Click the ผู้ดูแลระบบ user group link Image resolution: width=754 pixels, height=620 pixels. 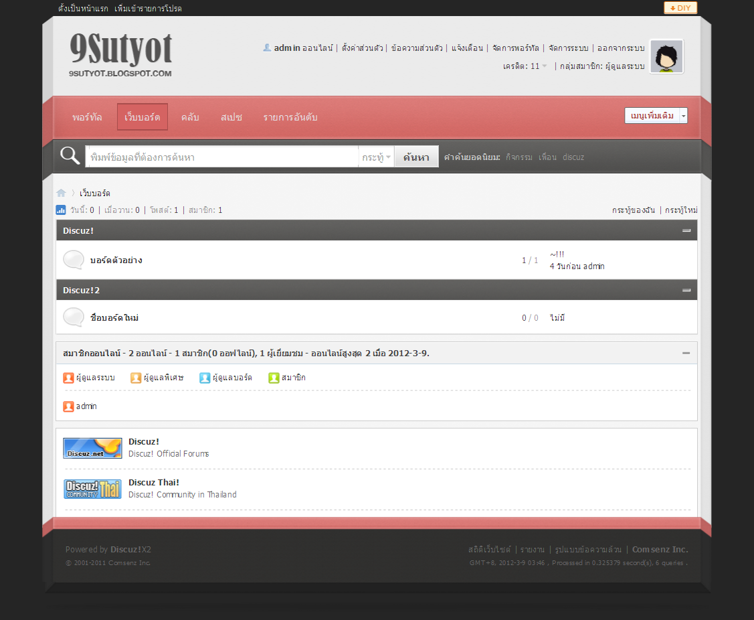625,66
